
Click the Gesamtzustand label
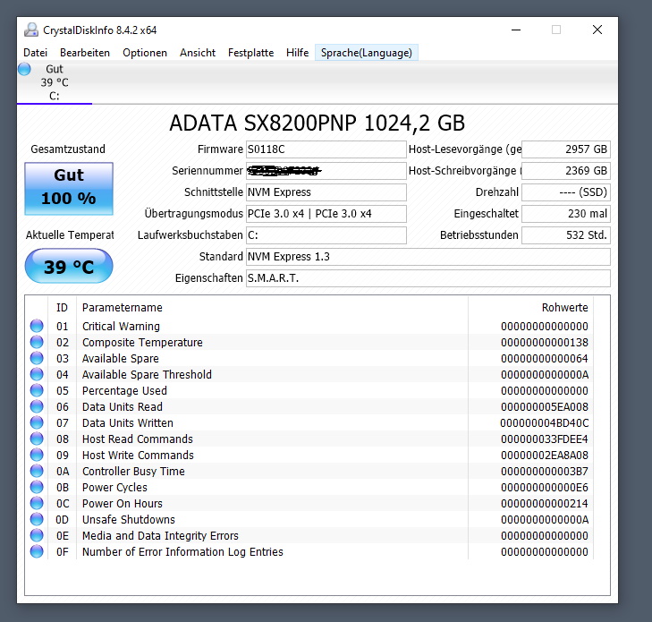point(68,149)
